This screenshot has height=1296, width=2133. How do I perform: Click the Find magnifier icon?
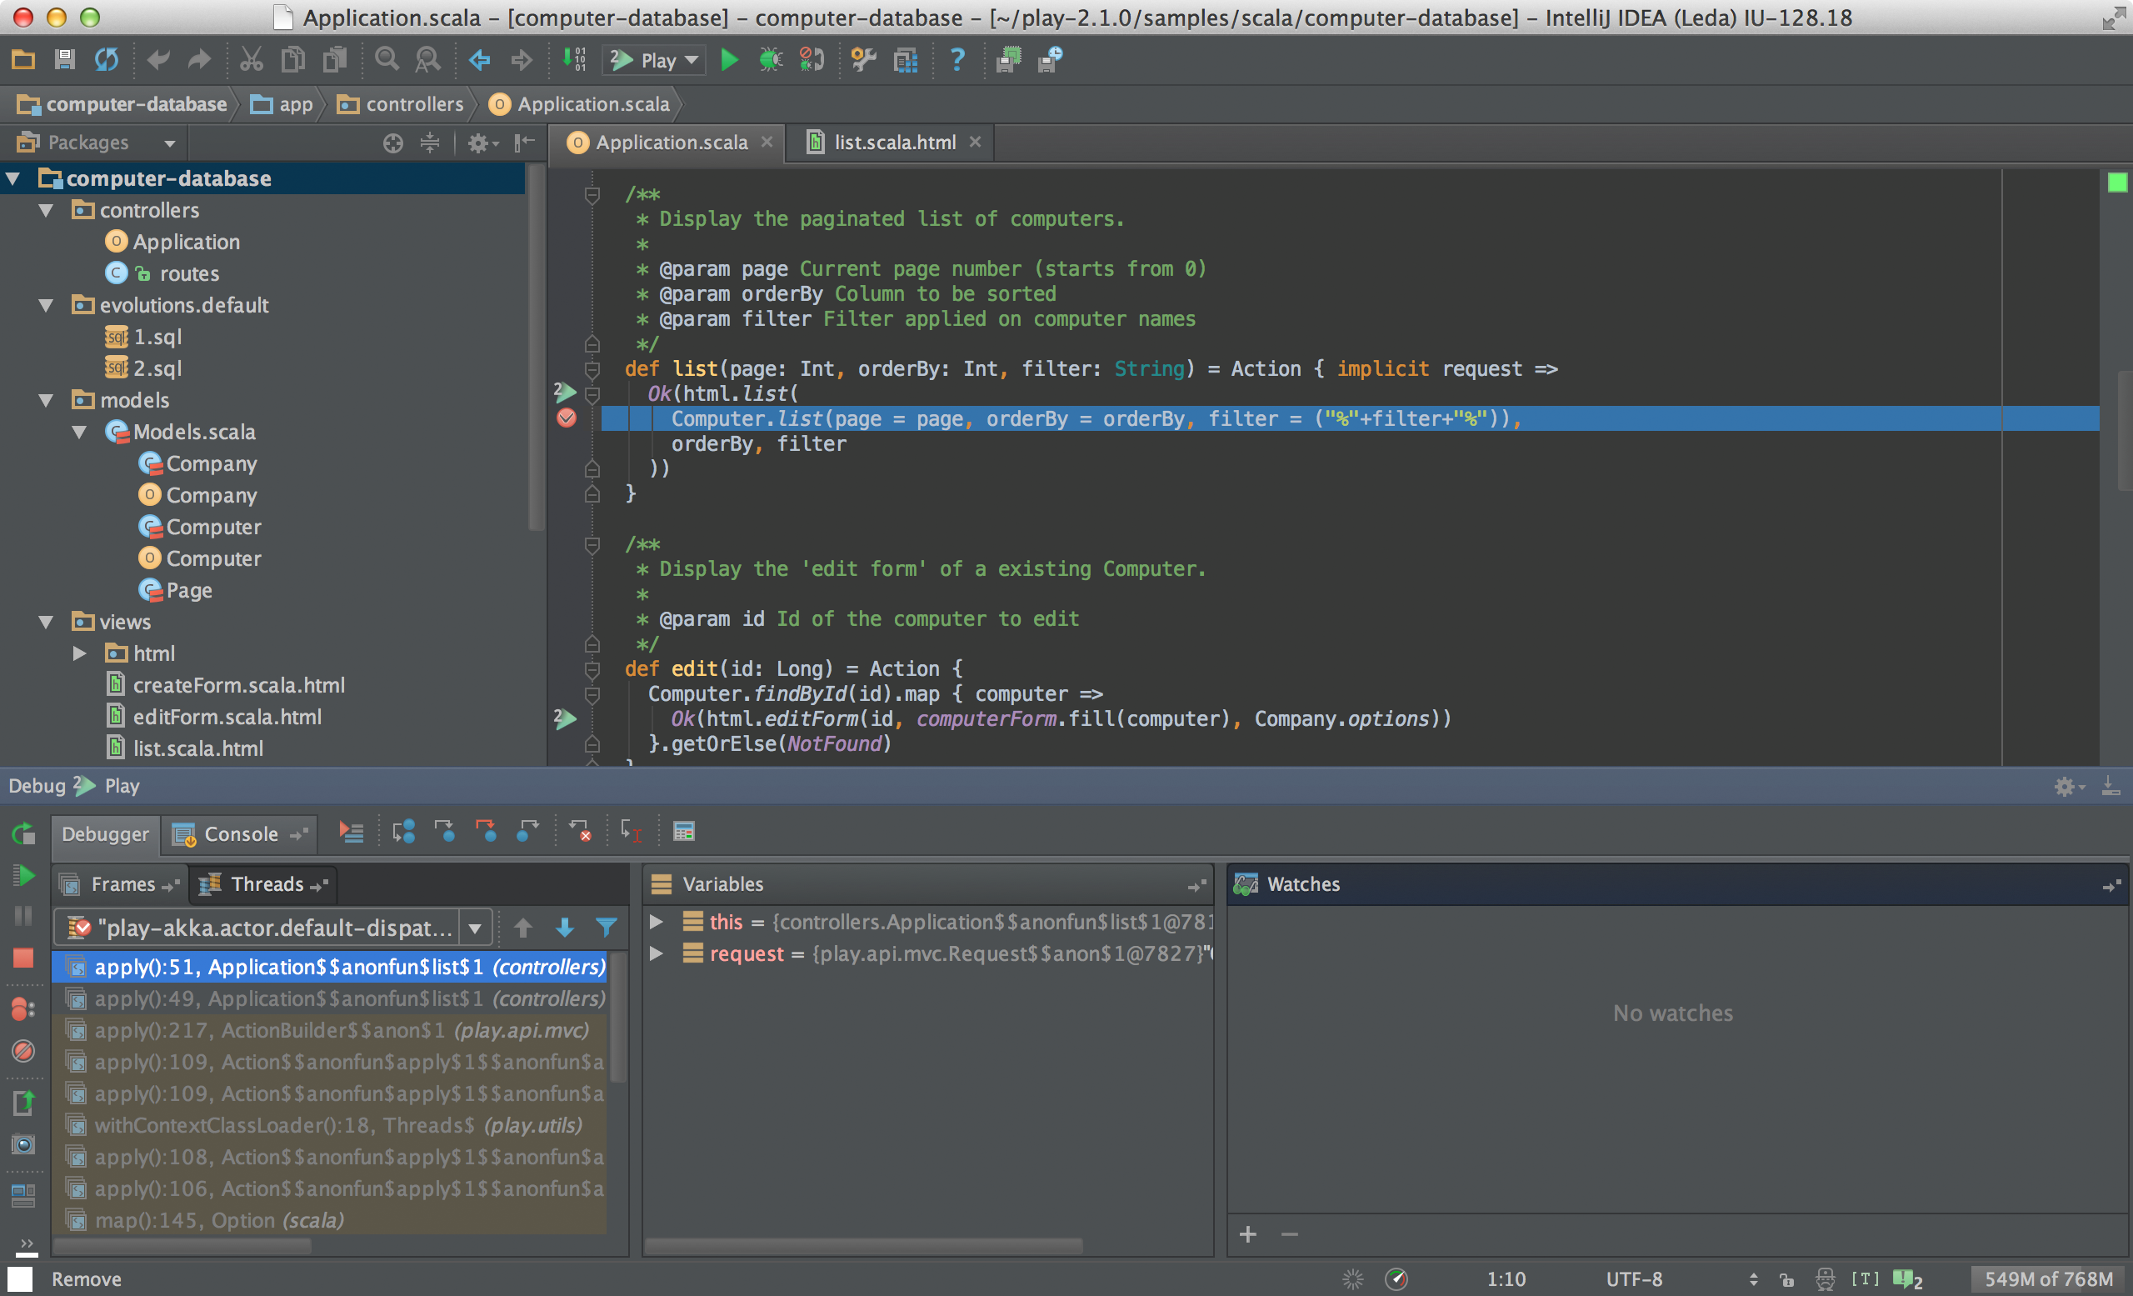point(386,60)
